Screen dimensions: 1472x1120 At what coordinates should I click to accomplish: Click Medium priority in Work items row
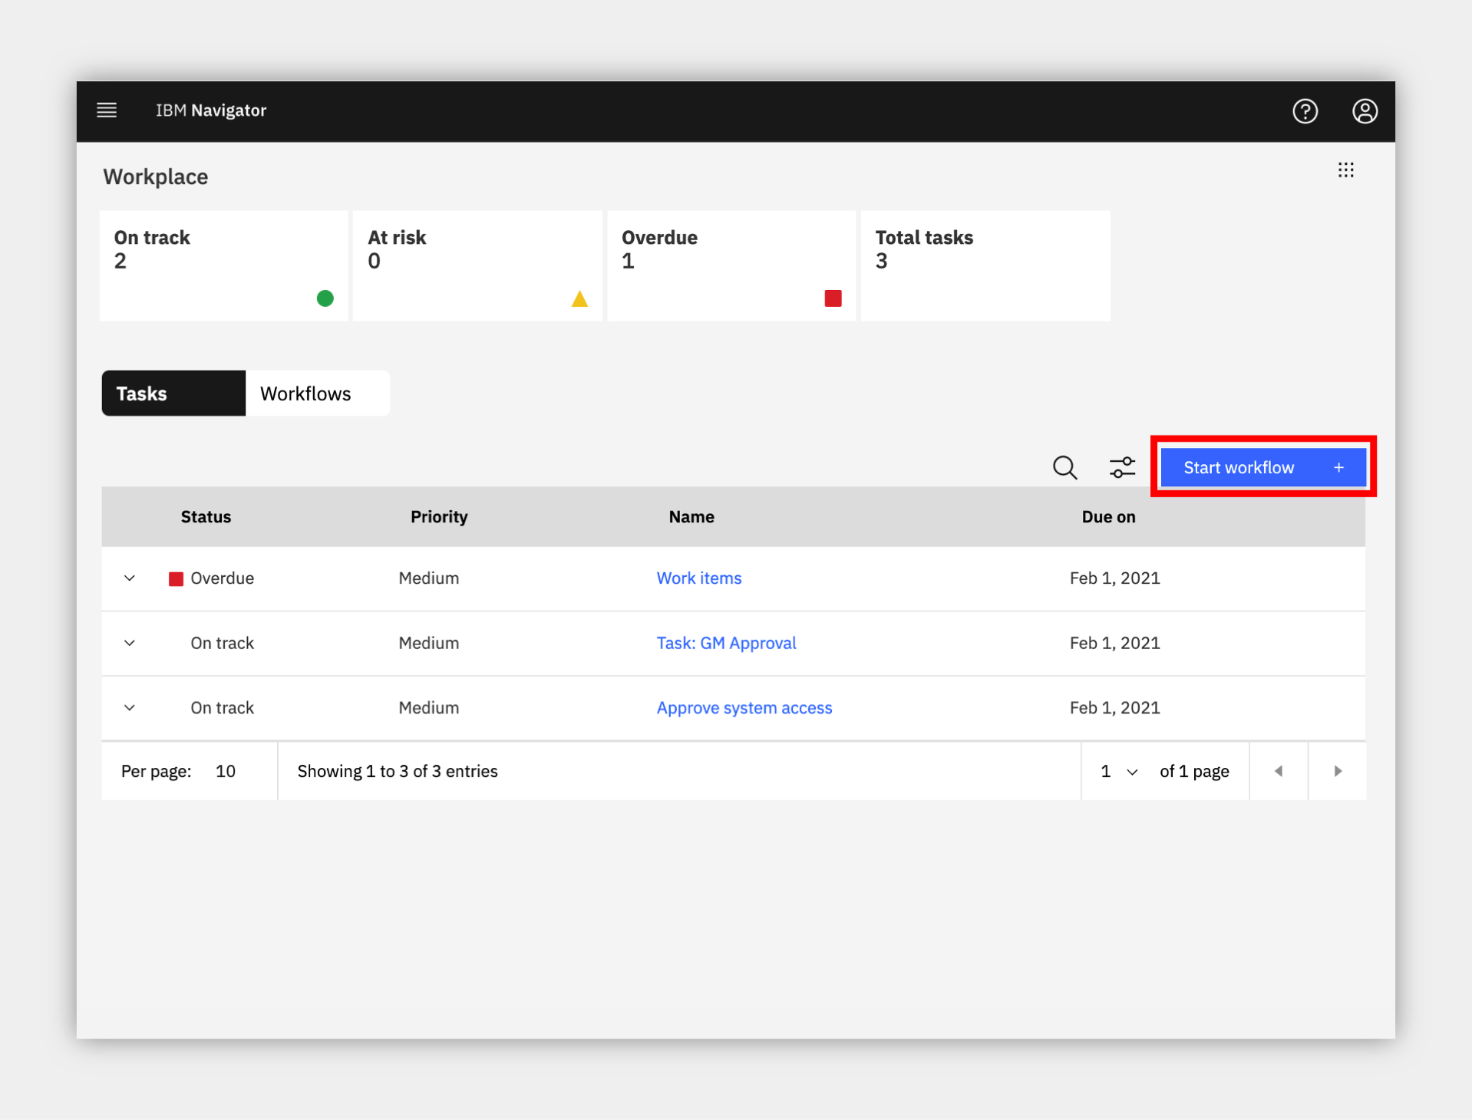pos(429,578)
